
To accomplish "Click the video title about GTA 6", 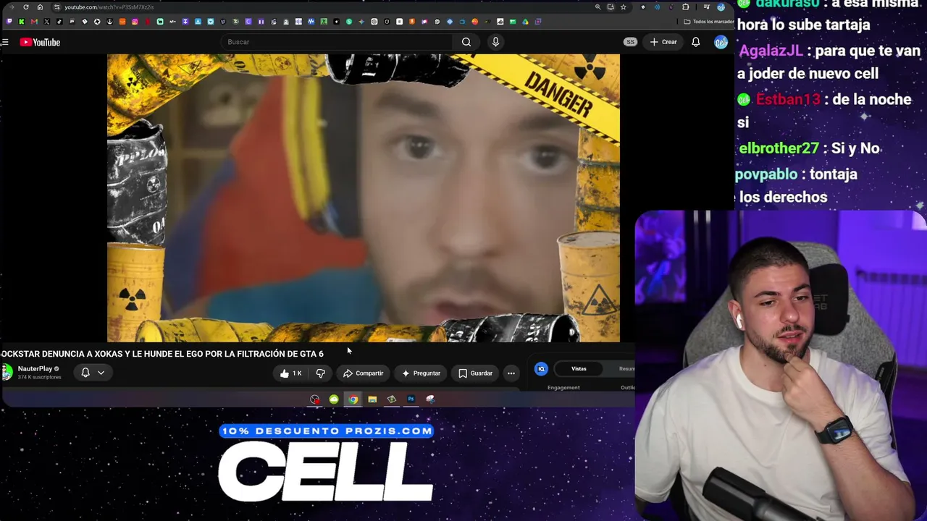I will pos(162,354).
